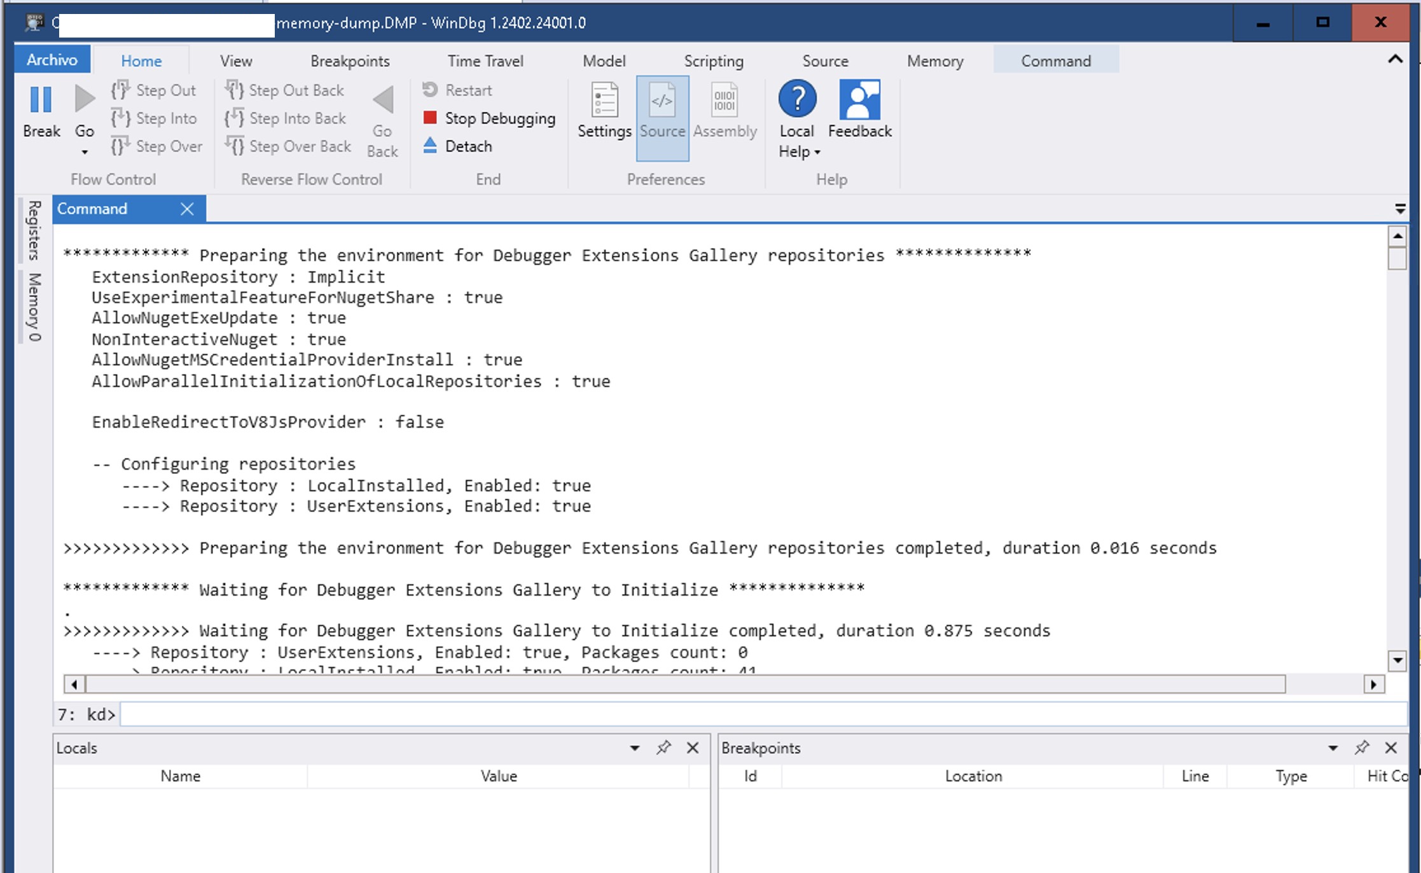Screen dimensions: 1421x873
Task: Open the Source ribbon tab
Action: (x=825, y=61)
